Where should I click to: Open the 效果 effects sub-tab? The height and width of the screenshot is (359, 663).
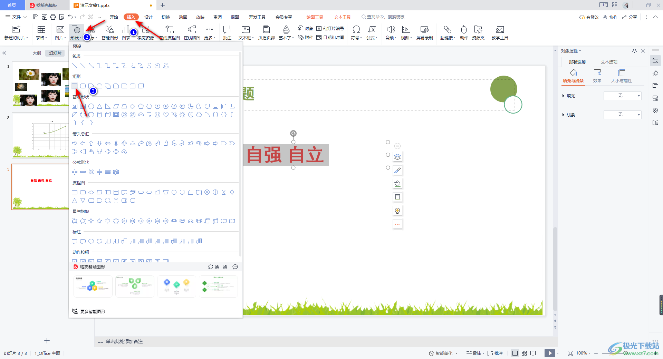click(597, 76)
